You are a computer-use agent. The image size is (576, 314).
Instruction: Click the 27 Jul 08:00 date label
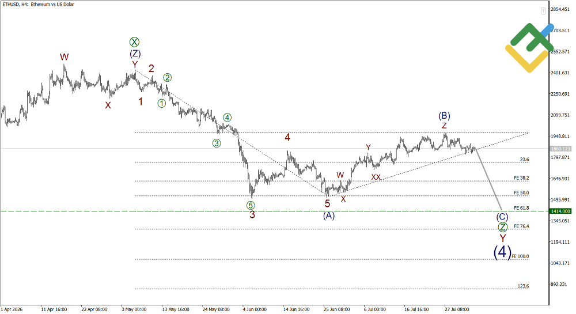457,309
